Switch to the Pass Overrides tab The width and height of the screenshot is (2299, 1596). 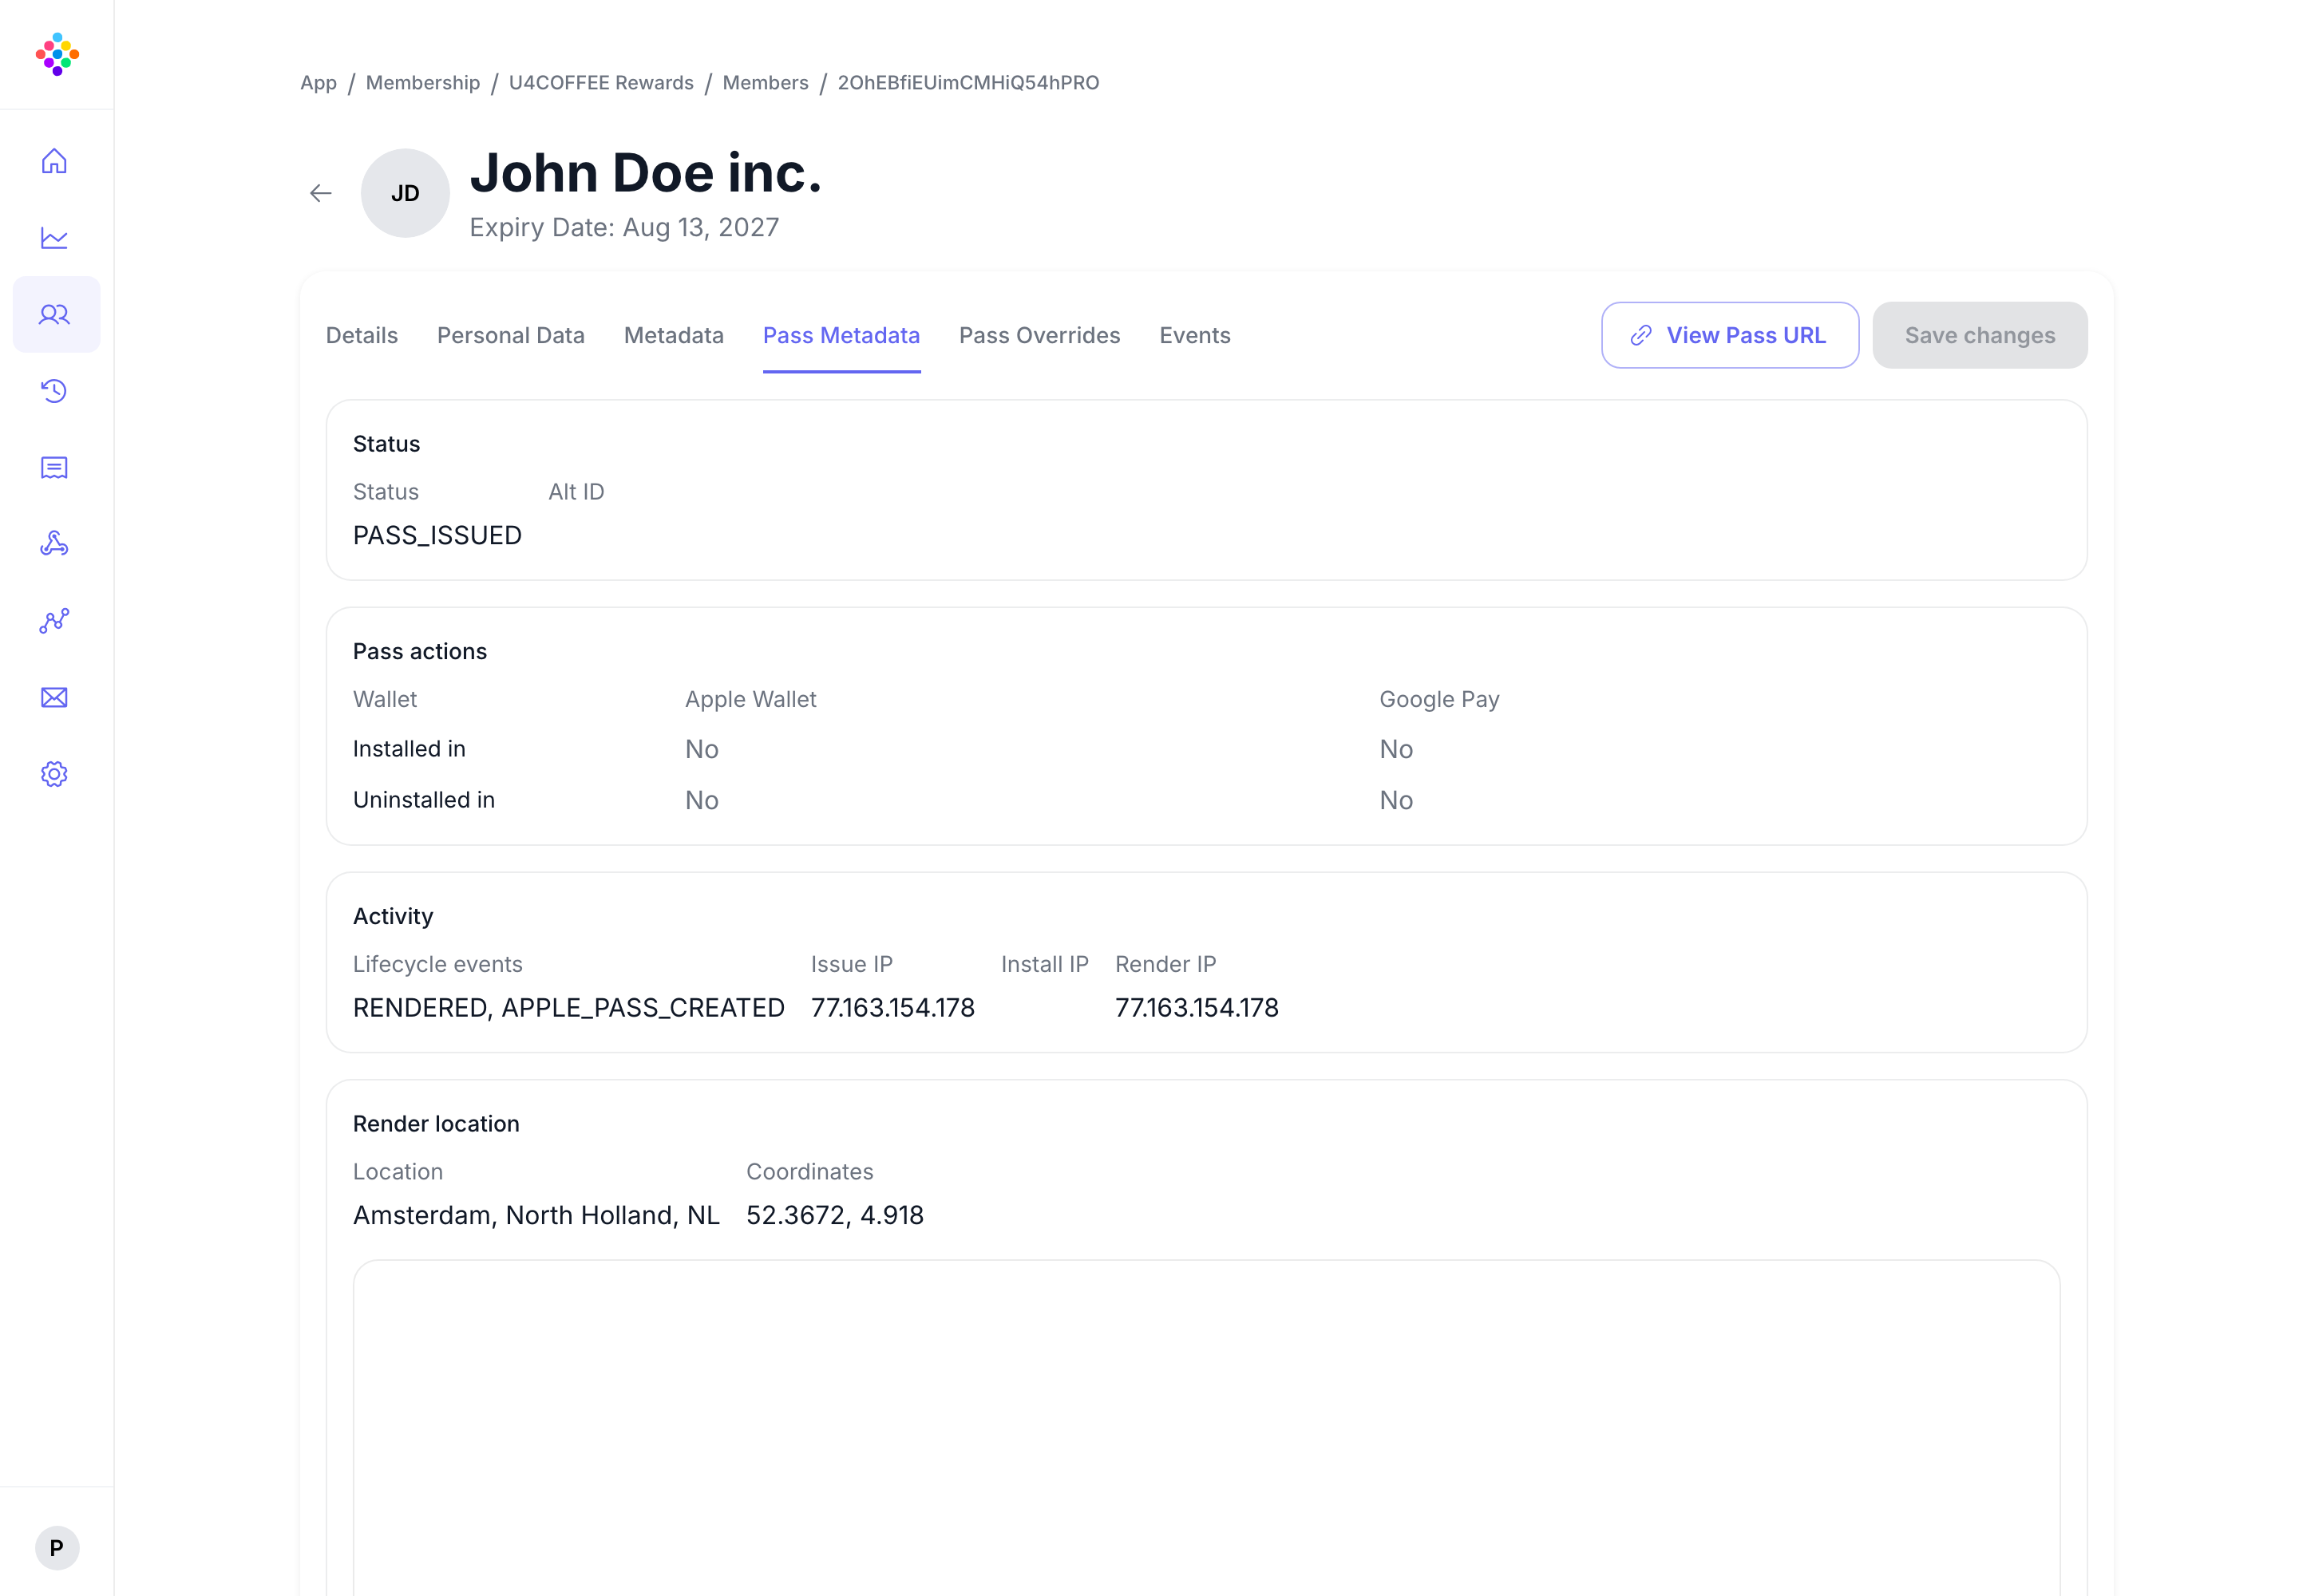[x=1039, y=335]
